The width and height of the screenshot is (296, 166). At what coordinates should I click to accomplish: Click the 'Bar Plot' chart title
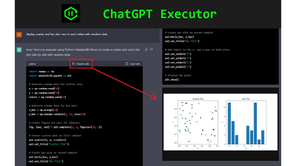[246, 99]
